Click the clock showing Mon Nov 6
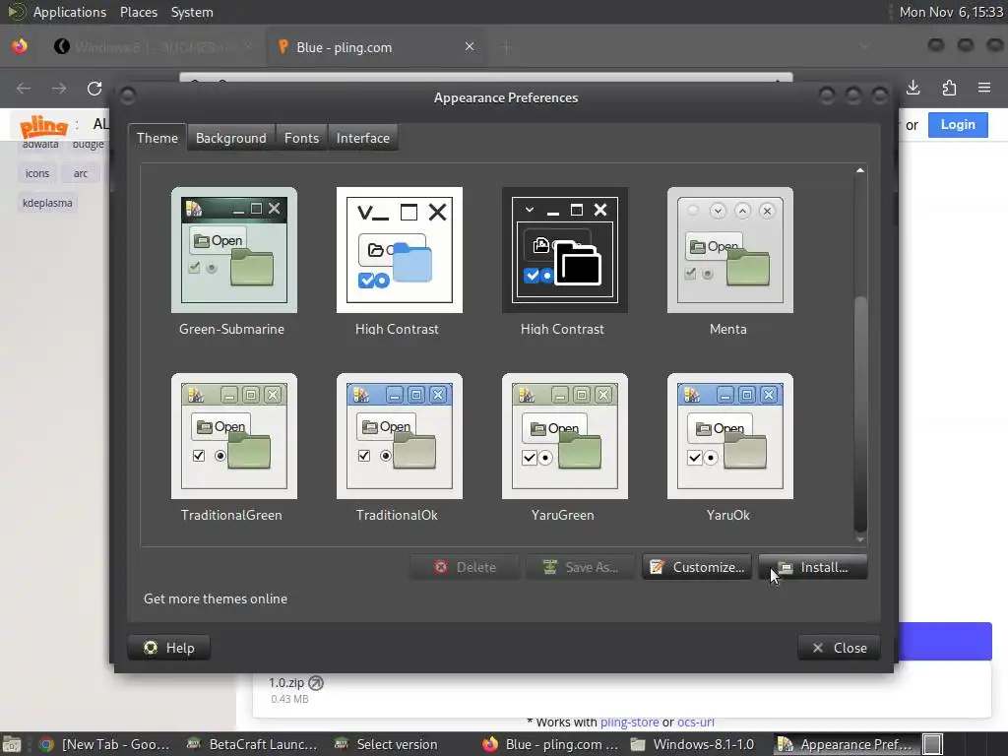 (952, 12)
